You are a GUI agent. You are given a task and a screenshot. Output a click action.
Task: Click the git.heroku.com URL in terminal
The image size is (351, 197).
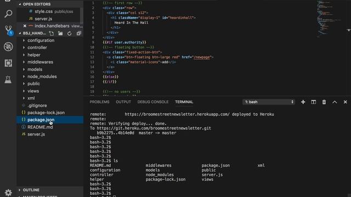154,128
